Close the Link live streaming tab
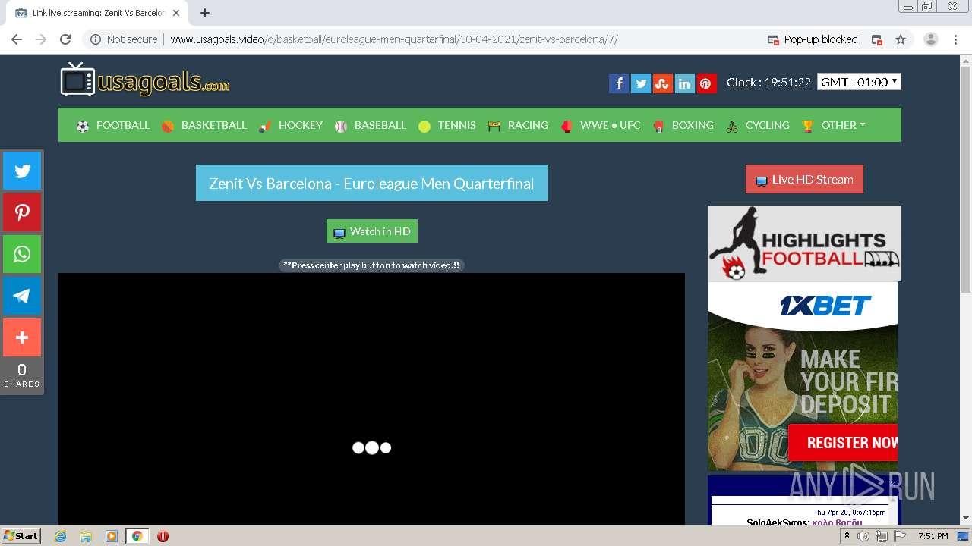The height and width of the screenshot is (546, 972). (176, 13)
